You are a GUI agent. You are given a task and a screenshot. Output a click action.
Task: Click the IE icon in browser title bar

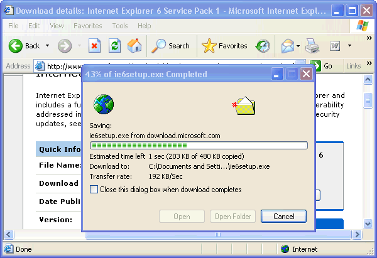tap(9, 11)
